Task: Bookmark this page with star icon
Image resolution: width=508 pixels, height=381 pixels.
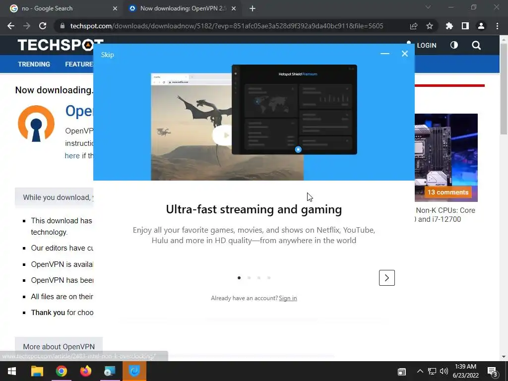Action: [x=430, y=26]
